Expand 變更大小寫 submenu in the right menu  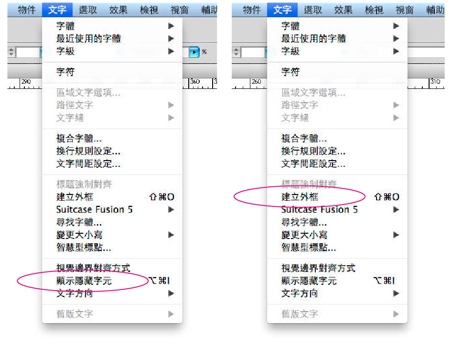pyautogui.click(x=337, y=235)
